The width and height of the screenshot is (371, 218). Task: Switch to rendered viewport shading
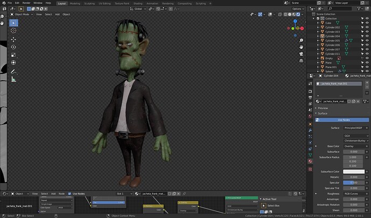click(298, 15)
